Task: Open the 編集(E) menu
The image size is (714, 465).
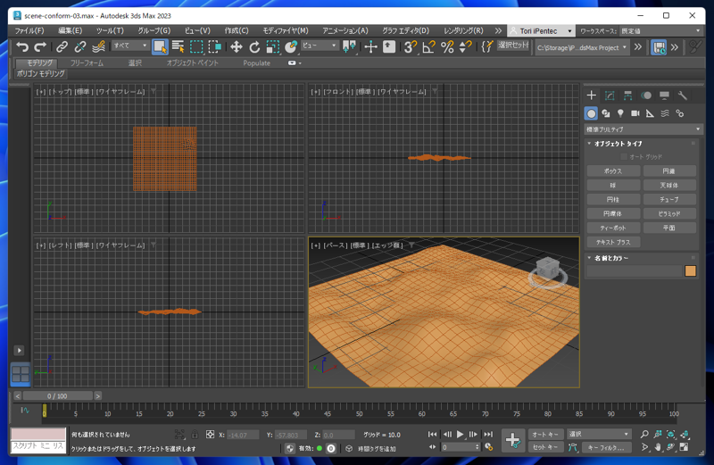Action: [71, 30]
